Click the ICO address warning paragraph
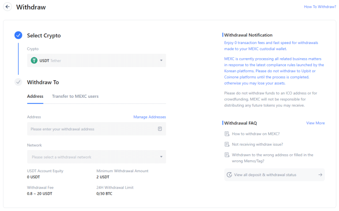The width and height of the screenshot is (339, 211). point(271,99)
